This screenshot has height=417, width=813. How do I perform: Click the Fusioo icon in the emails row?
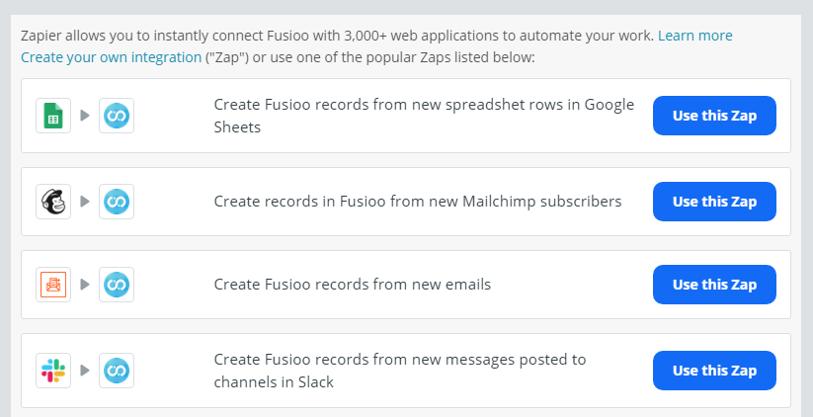(x=117, y=285)
